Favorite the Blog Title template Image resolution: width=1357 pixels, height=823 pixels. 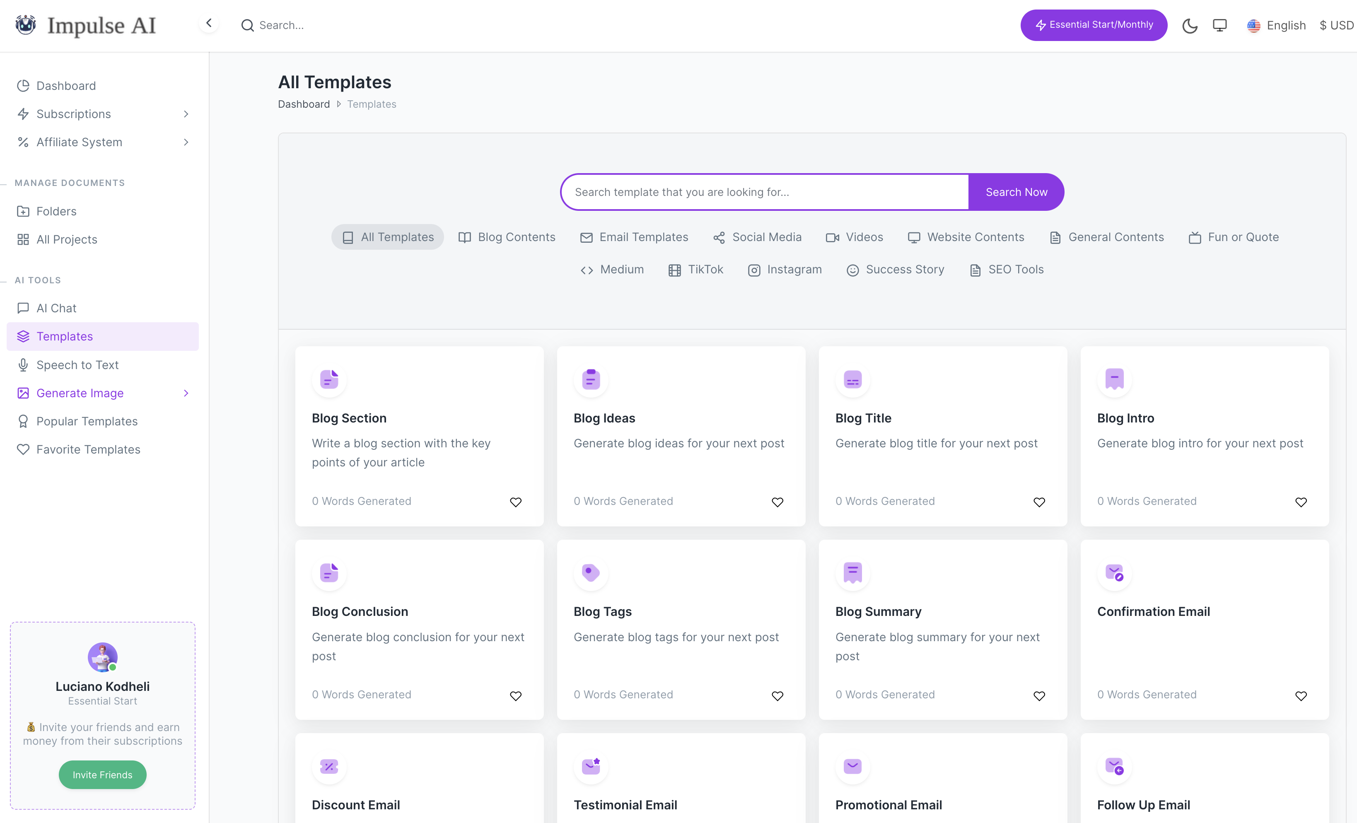(1039, 502)
